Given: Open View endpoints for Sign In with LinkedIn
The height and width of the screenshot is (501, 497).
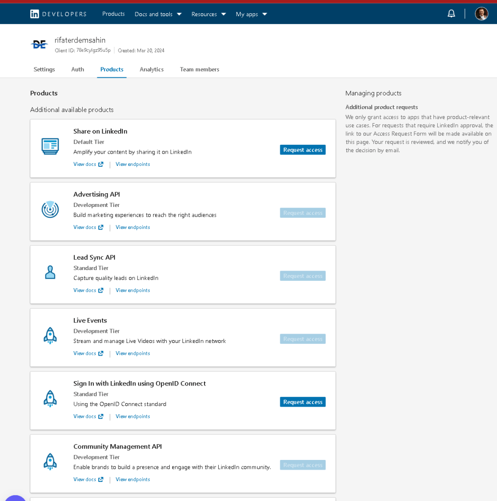Looking at the screenshot, I should tap(133, 416).
